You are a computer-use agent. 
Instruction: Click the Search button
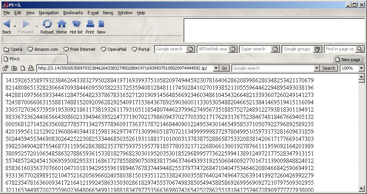click(328, 68)
